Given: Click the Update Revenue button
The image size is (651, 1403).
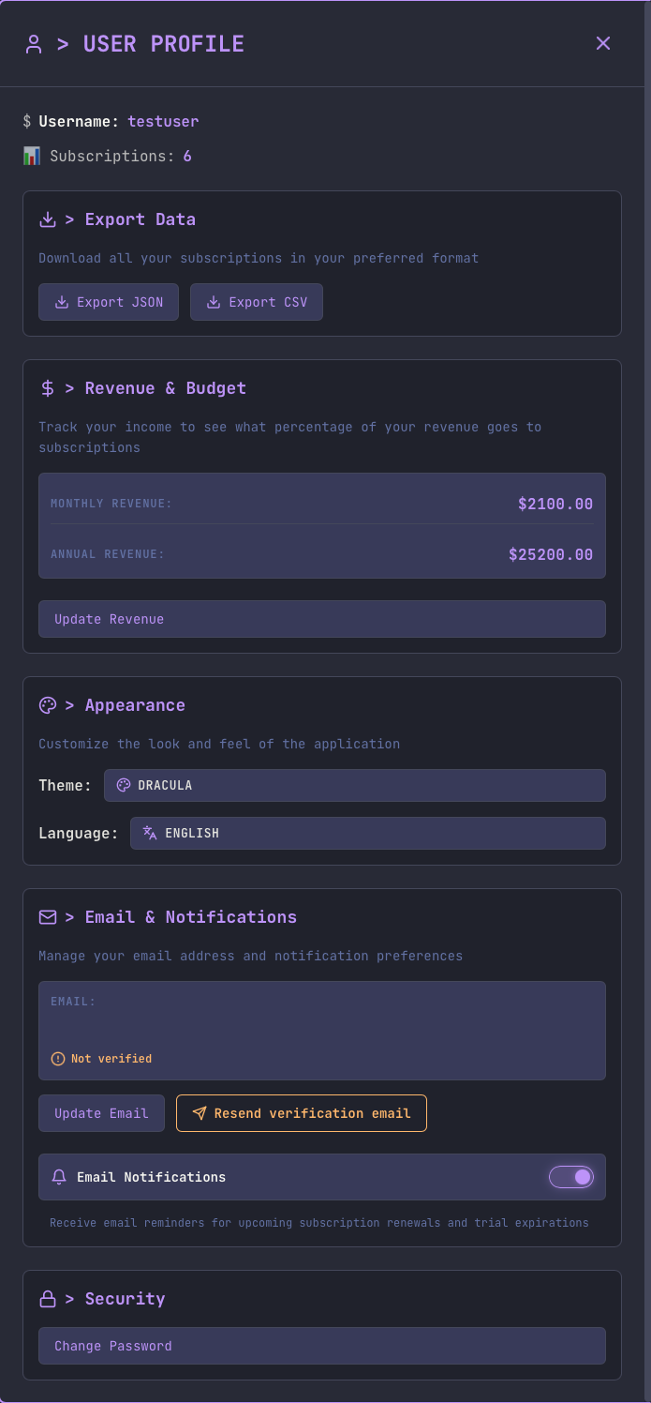Looking at the screenshot, I should (x=321, y=618).
